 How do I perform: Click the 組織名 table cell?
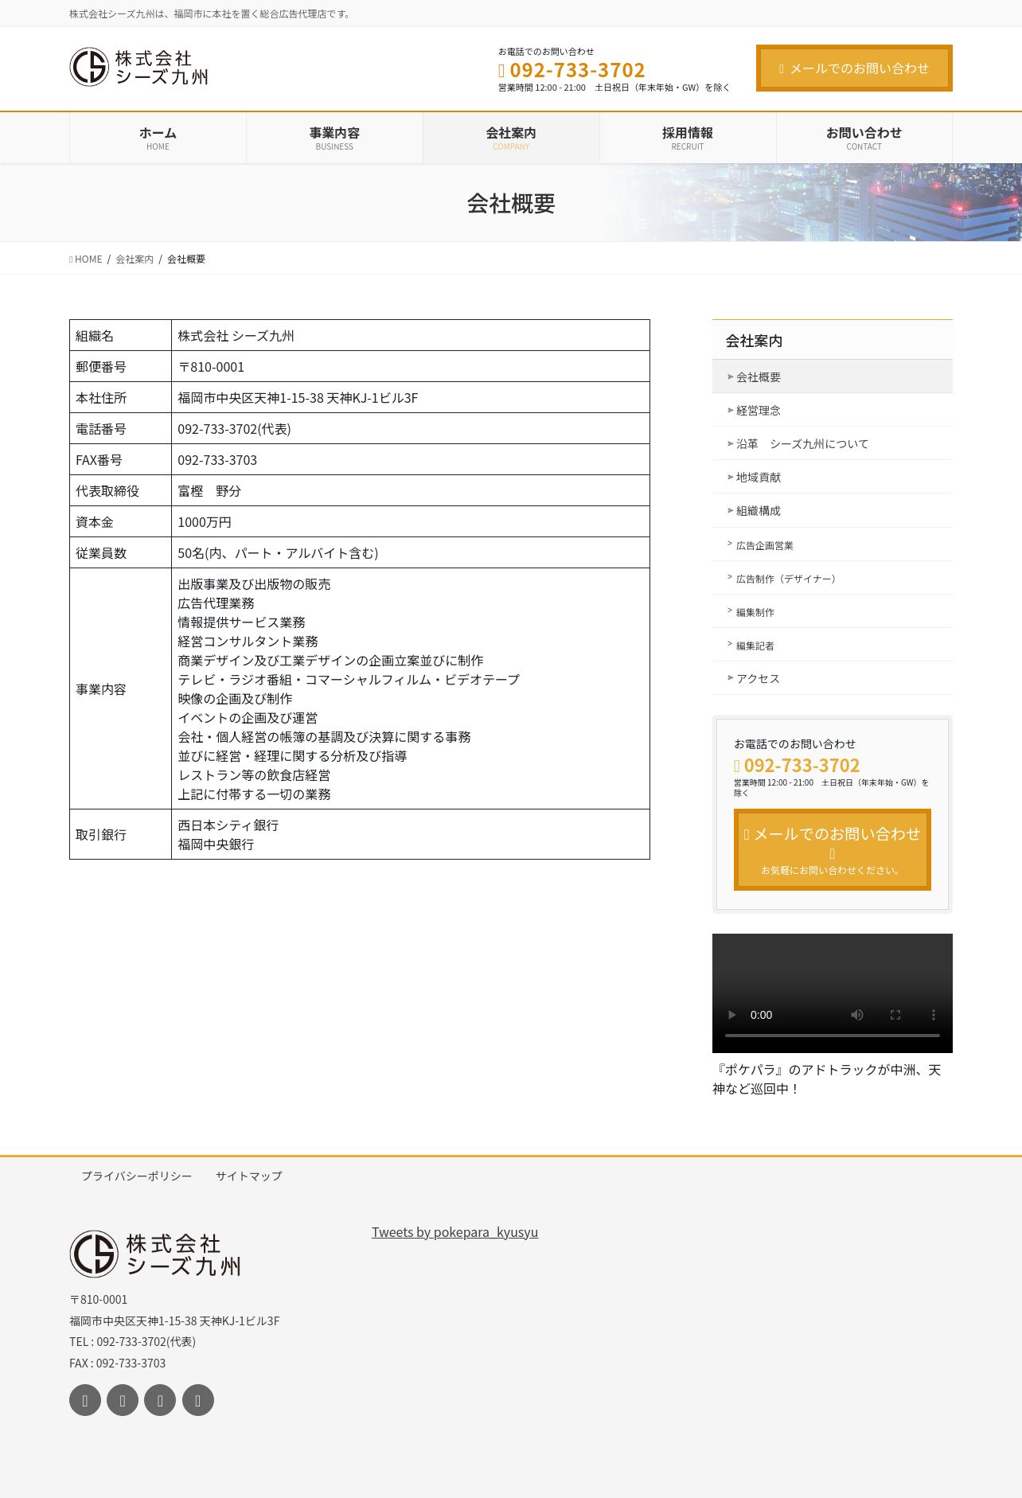point(120,336)
